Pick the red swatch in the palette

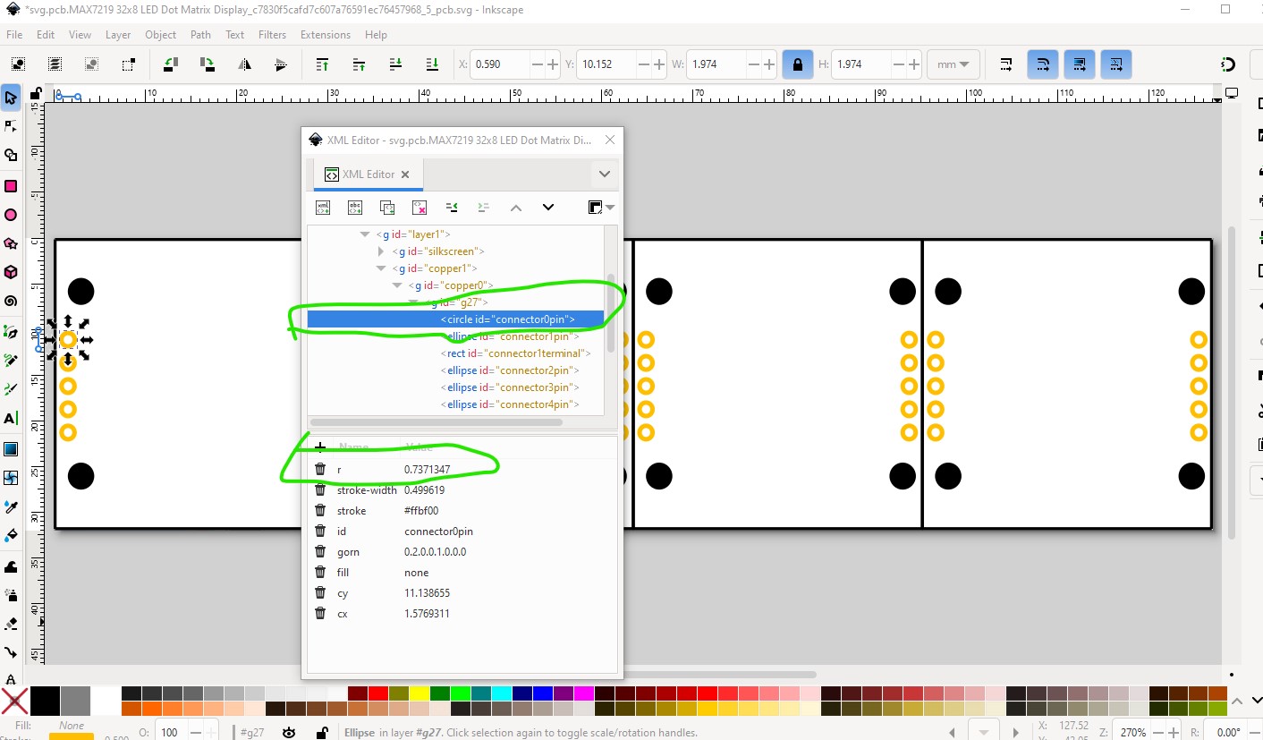pos(377,693)
